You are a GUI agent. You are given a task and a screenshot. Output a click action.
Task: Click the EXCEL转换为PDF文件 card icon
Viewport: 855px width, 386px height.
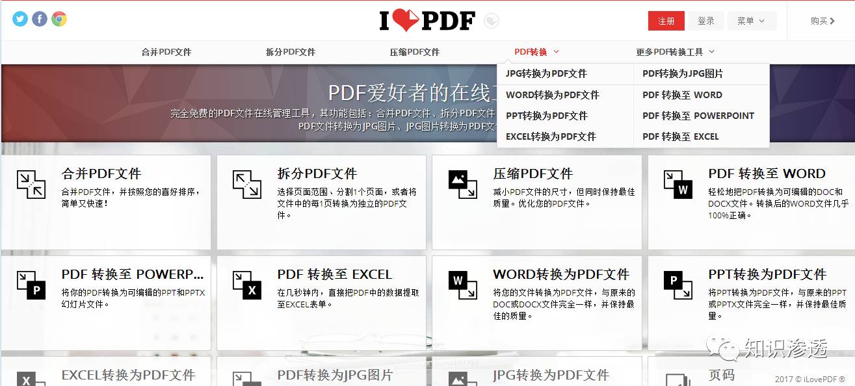pos(31,379)
